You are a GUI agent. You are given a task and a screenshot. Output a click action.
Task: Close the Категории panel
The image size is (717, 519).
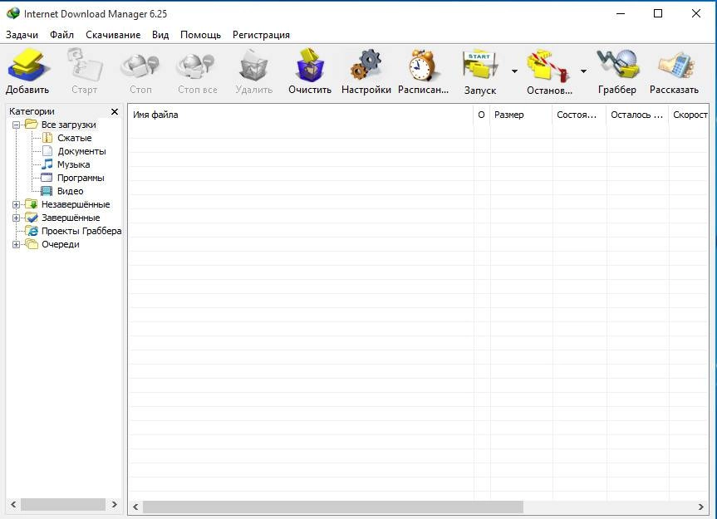(115, 111)
